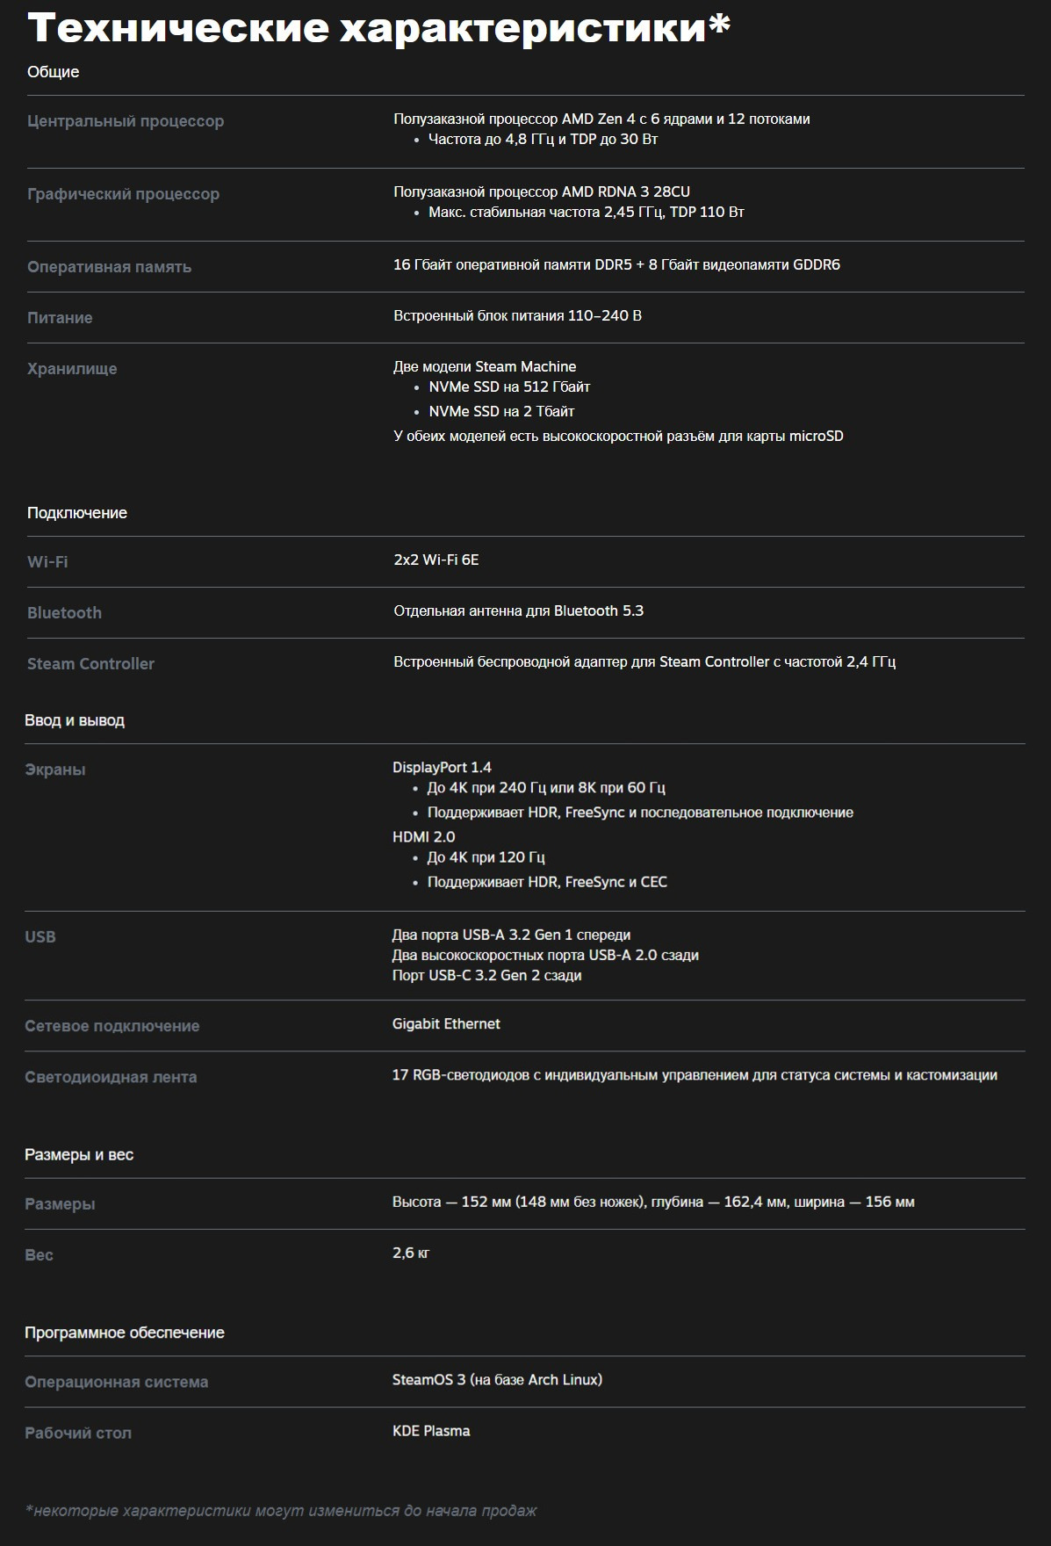Select the Общие section title
This screenshot has width=1051, height=1546.
(53, 72)
